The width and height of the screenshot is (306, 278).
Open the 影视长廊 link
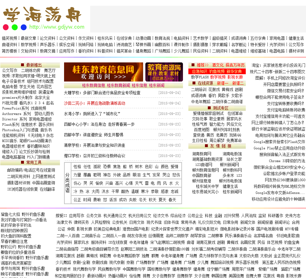235,77
